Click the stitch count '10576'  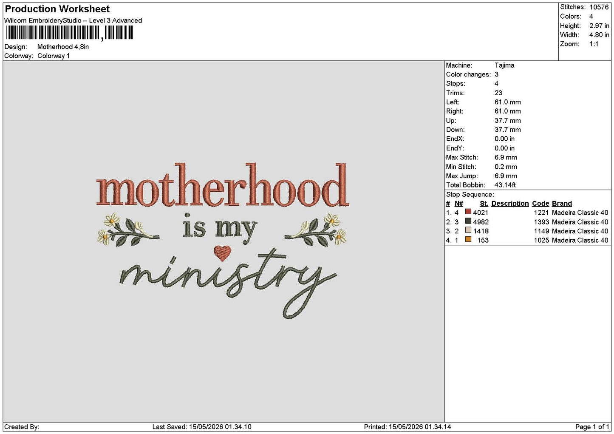pos(599,7)
